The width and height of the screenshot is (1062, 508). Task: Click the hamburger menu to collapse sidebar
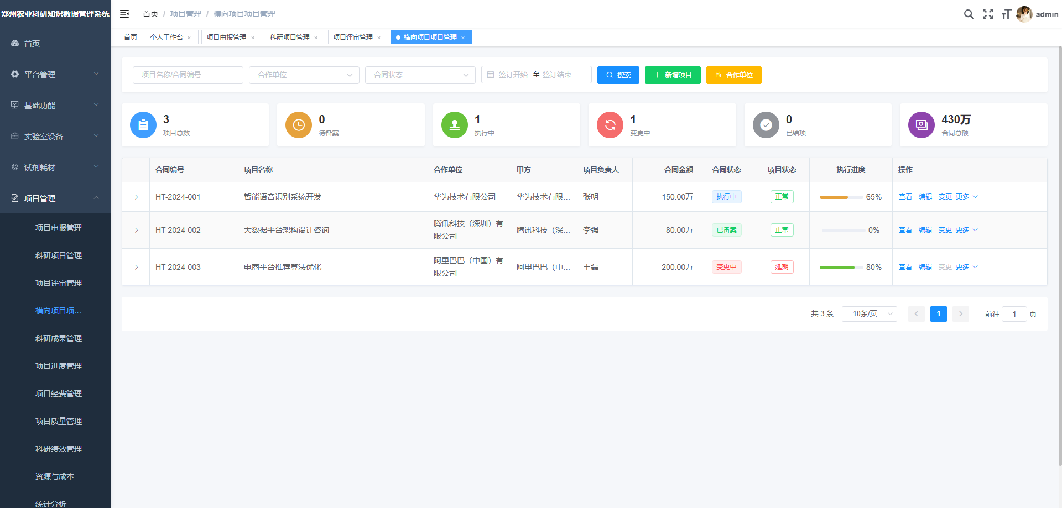click(124, 14)
